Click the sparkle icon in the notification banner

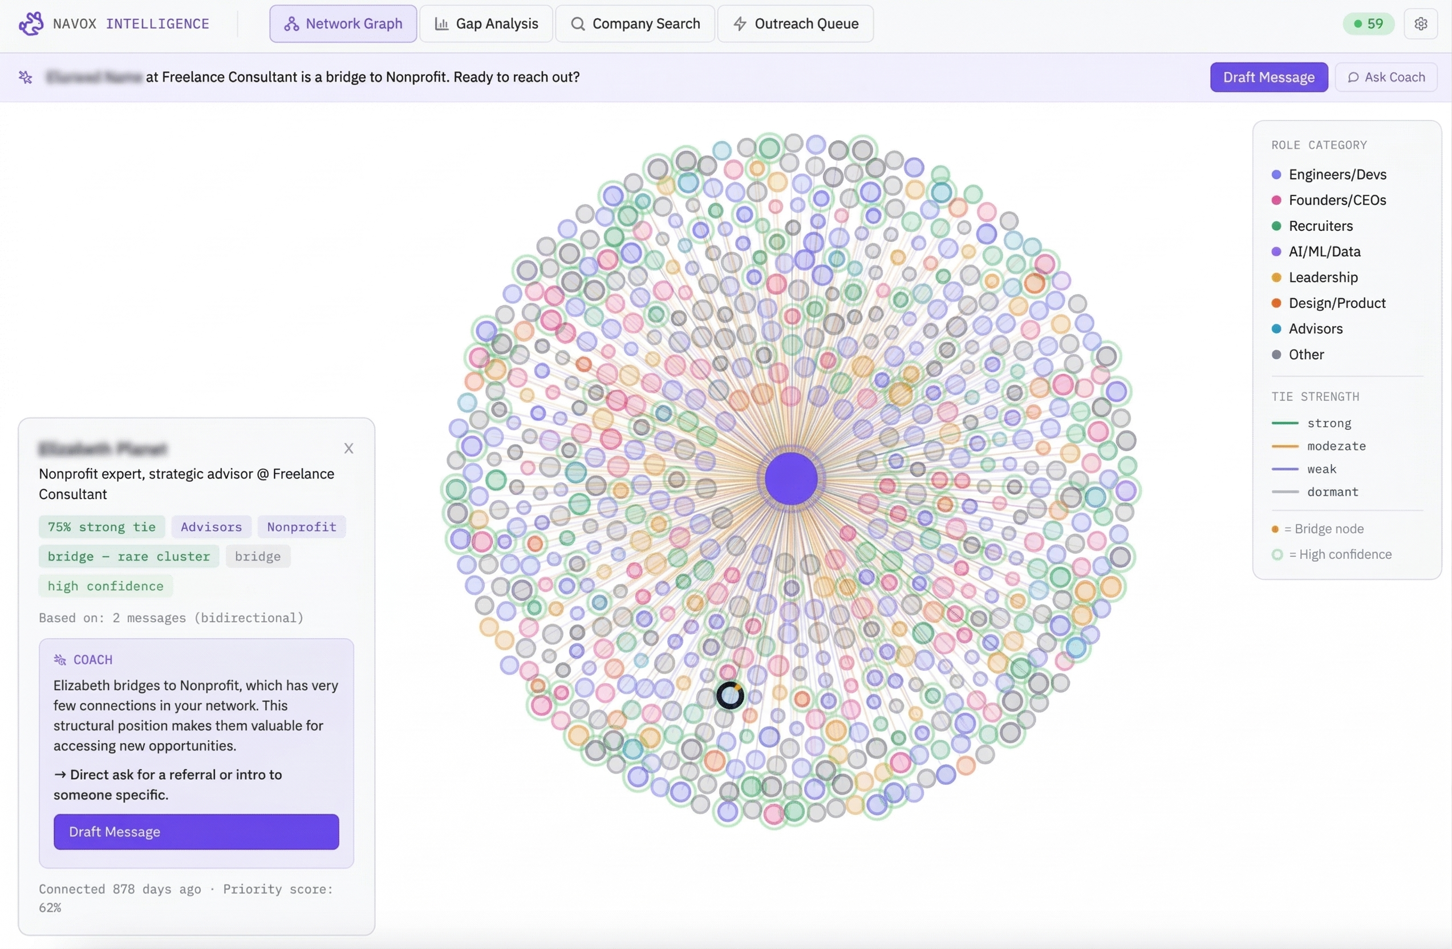[x=26, y=77]
